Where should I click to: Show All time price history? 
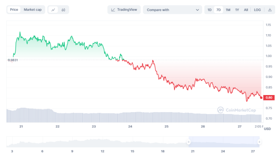246,10
